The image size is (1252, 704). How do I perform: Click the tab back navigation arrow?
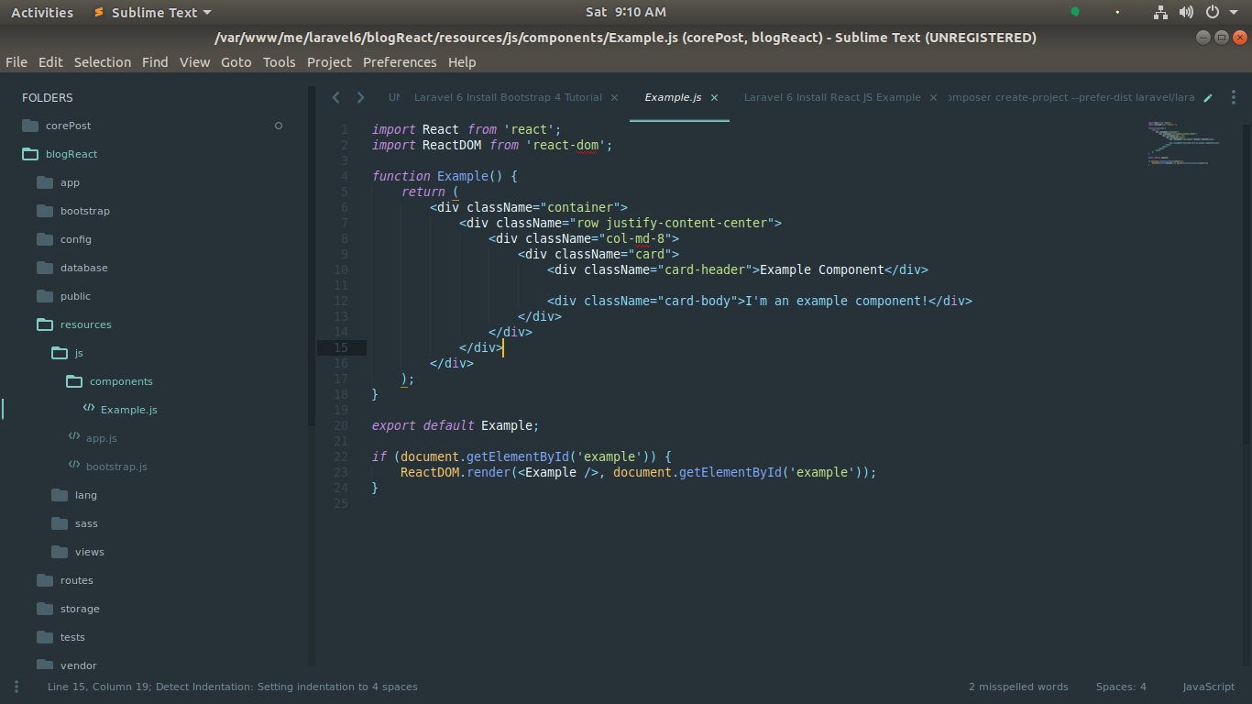tap(335, 97)
